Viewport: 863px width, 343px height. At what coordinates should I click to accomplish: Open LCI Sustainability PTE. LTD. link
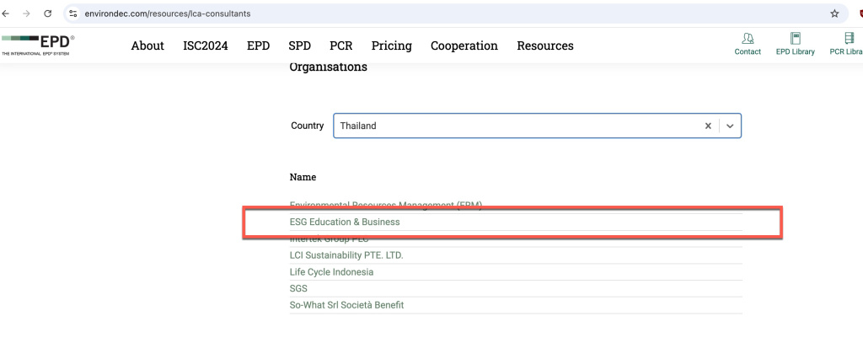click(346, 255)
